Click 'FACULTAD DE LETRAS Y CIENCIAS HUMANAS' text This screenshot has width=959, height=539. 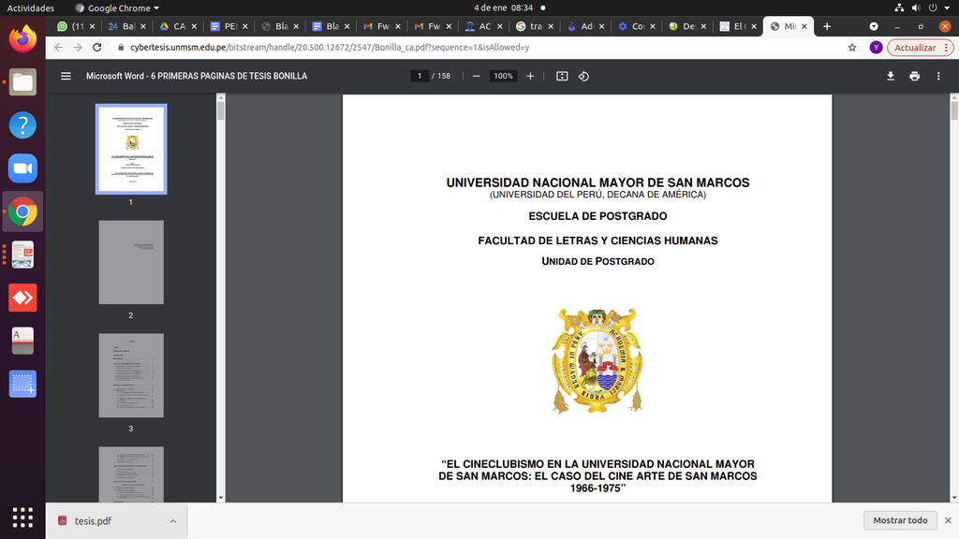point(598,240)
